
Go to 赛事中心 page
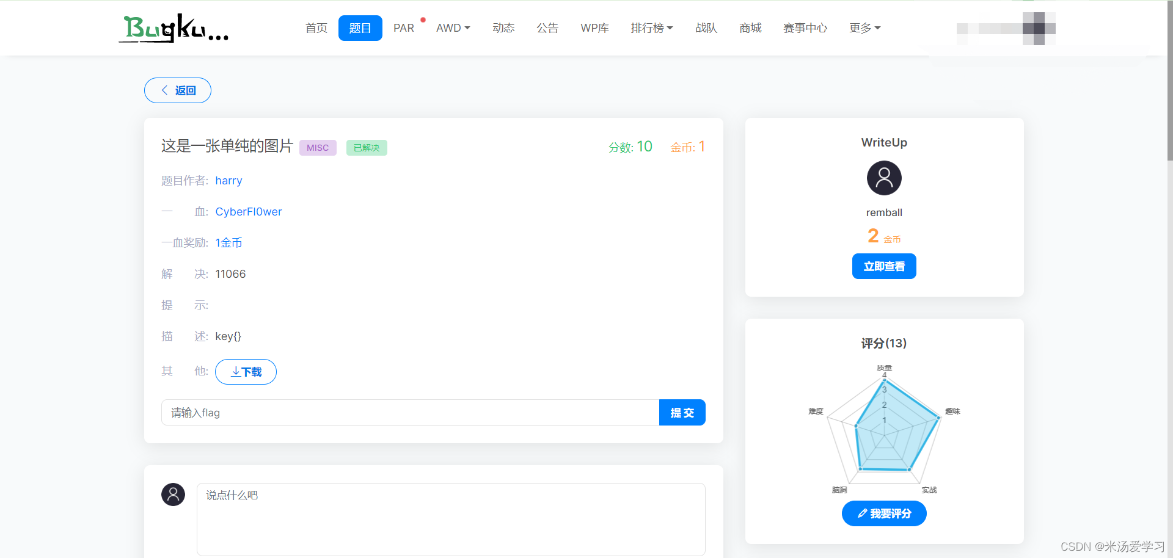point(805,28)
